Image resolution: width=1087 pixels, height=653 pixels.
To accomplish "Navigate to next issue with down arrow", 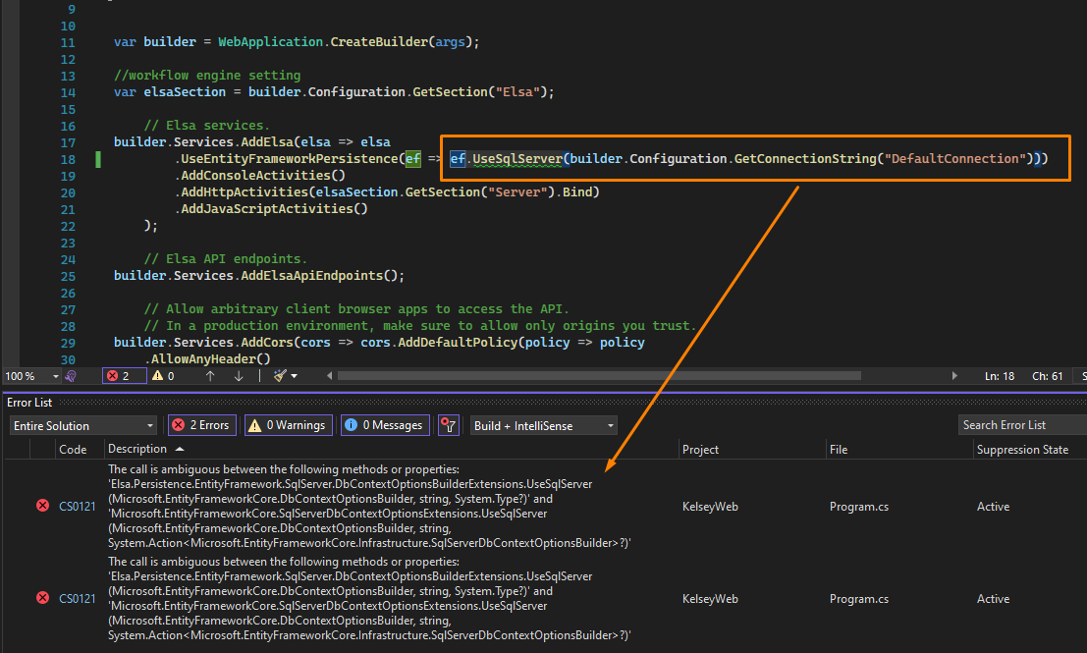I will (x=239, y=375).
